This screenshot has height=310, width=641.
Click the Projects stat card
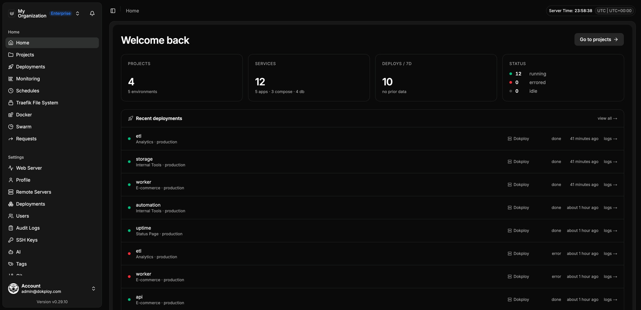[182, 78]
